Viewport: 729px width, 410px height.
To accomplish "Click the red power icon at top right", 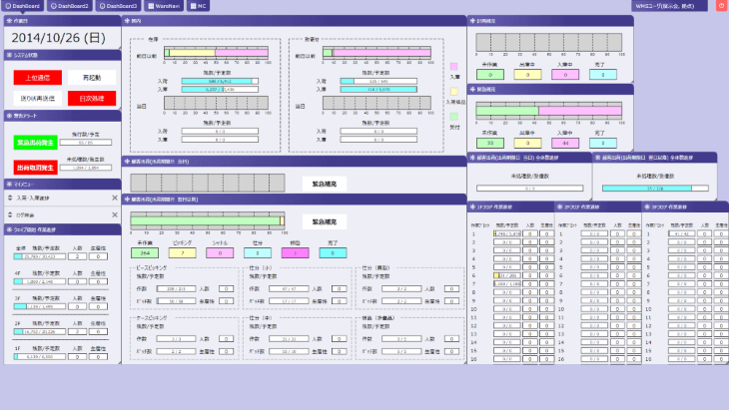I will (x=722, y=6).
